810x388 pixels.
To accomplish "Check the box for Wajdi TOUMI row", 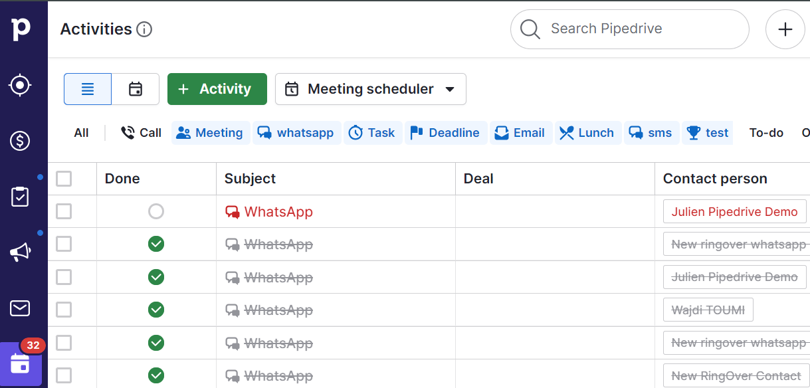I will point(64,310).
